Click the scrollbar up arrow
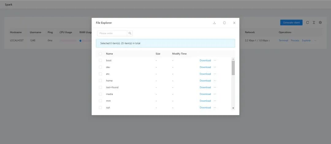 pos(233,59)
